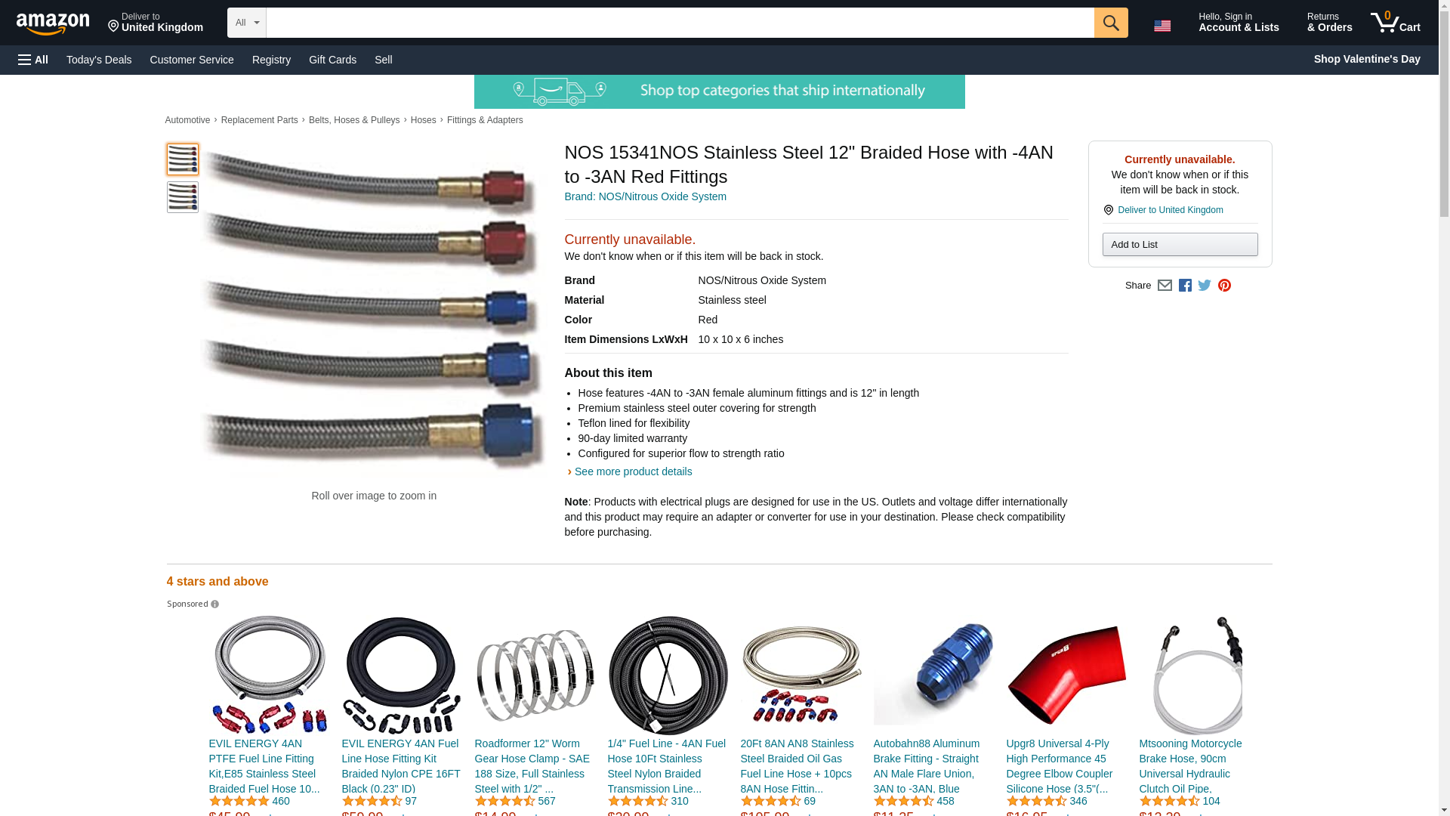Open the All hamburger menu
This screenshot has height=816, width=1450.
[33, 60]
